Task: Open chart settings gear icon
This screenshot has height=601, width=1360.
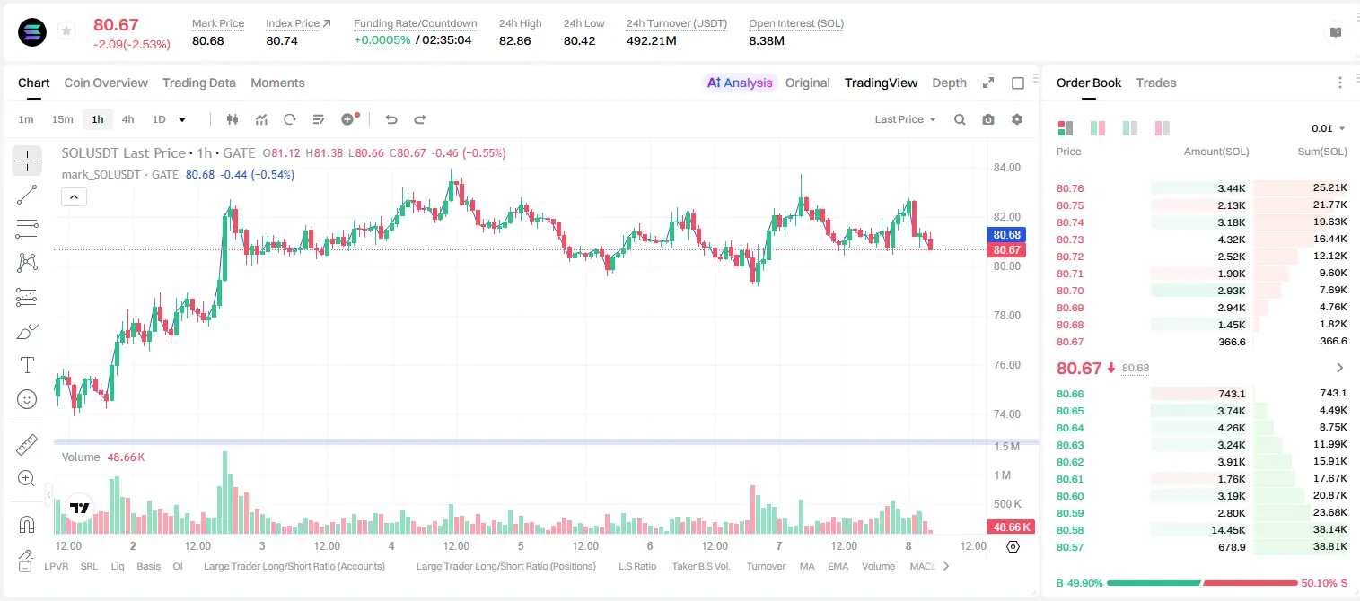Action: click(1017, 119)
